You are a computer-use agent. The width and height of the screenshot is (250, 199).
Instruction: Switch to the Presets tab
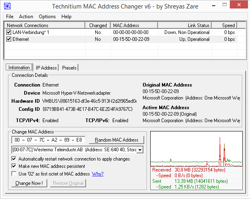pos(69,68)
